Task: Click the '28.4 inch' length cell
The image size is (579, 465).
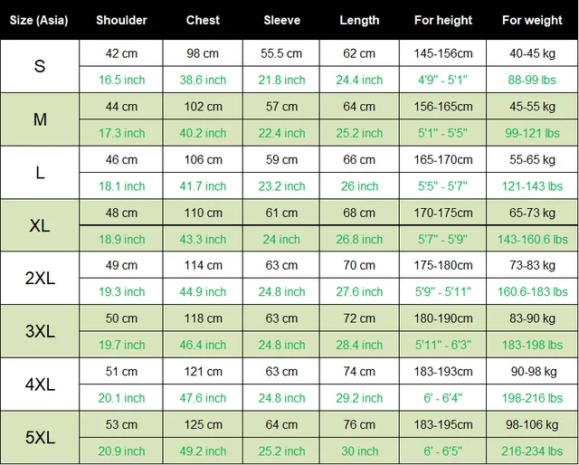Action: point(359,345)
